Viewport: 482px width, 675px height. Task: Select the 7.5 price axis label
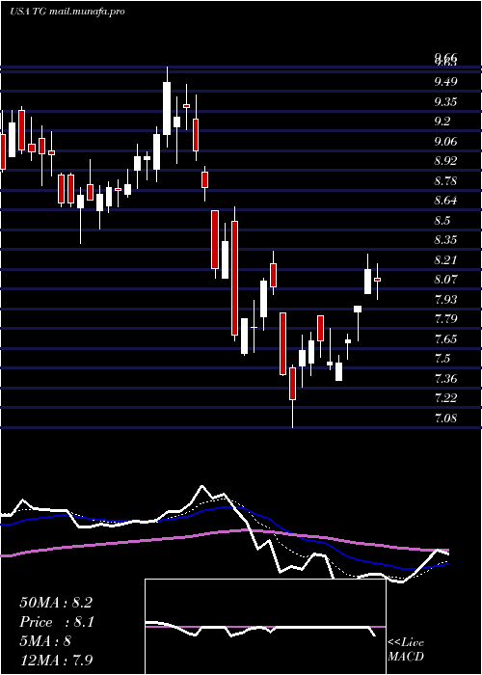click(442, 359)
